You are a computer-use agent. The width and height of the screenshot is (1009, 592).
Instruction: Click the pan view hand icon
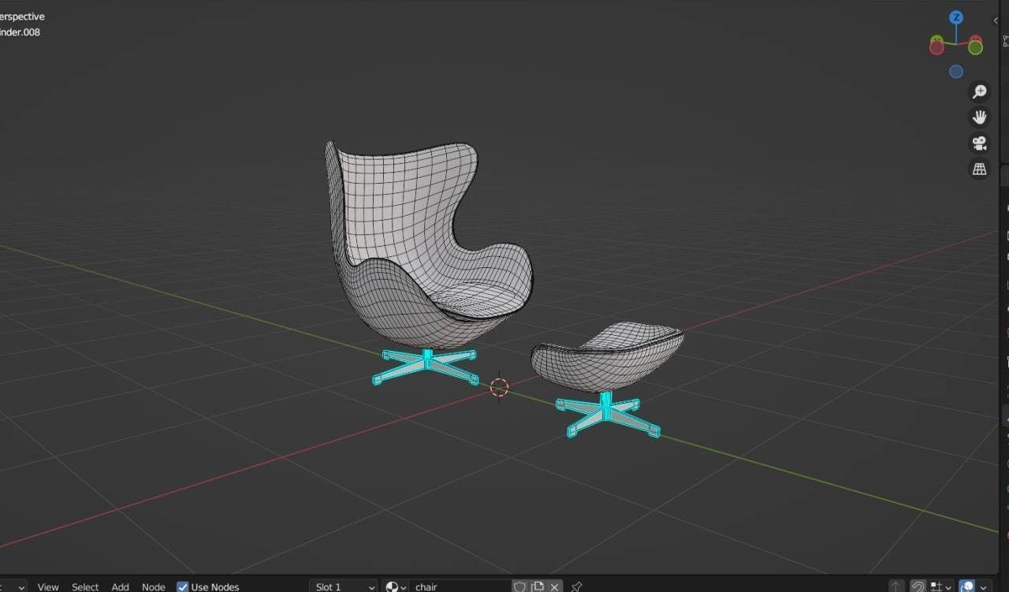click(x=979, y=117)
